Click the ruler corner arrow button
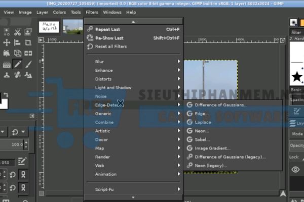Viewport: 304px width, 202px height. 41,40
